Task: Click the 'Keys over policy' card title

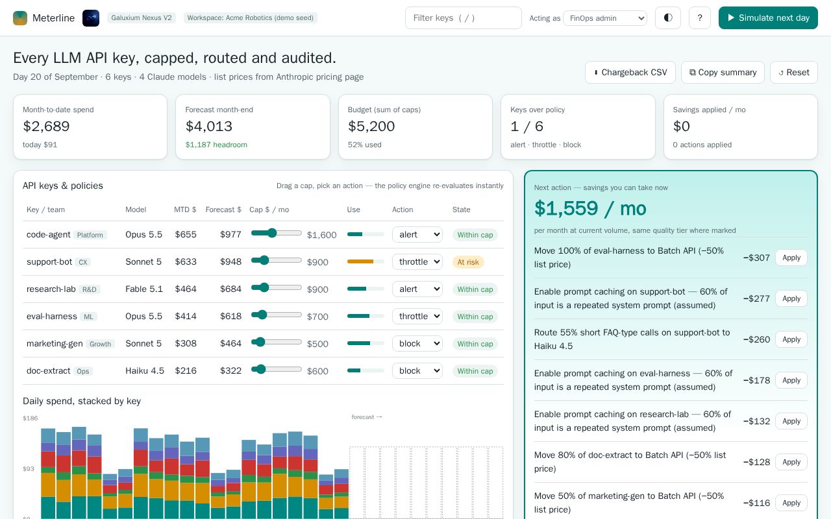Action: 538,110
